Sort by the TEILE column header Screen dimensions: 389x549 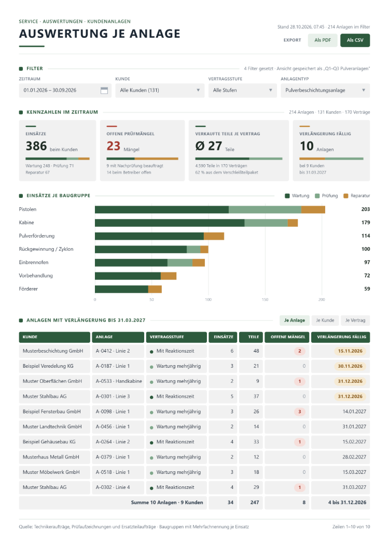click(x=251, y=337)
